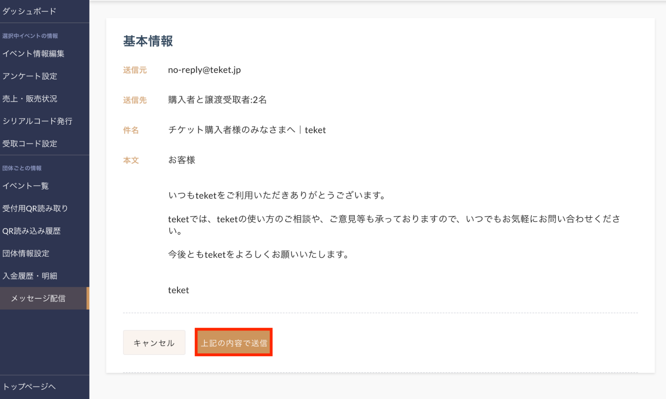
Task: View 入金履歴・明細 page
Action: pos(30,276)
